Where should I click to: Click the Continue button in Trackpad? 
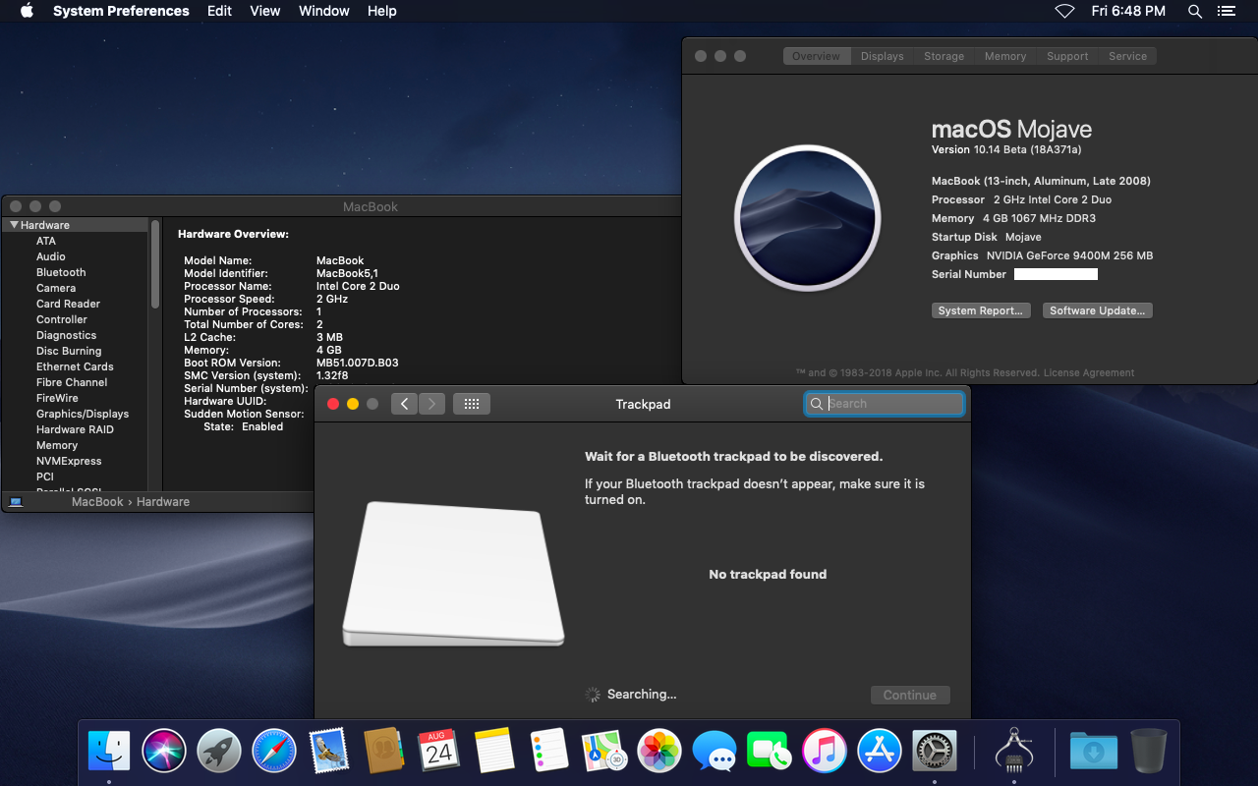[x=910, y=695]
